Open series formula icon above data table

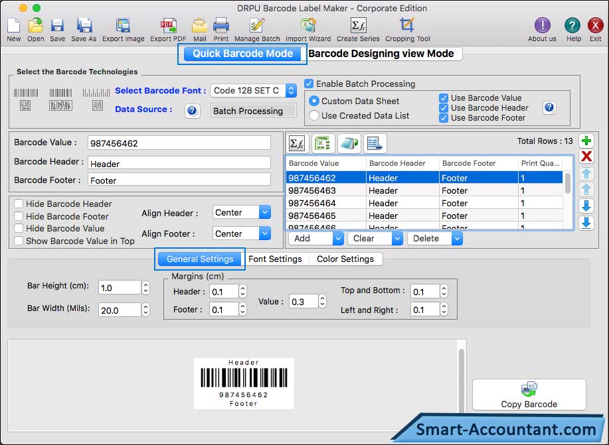pos(297,143)
